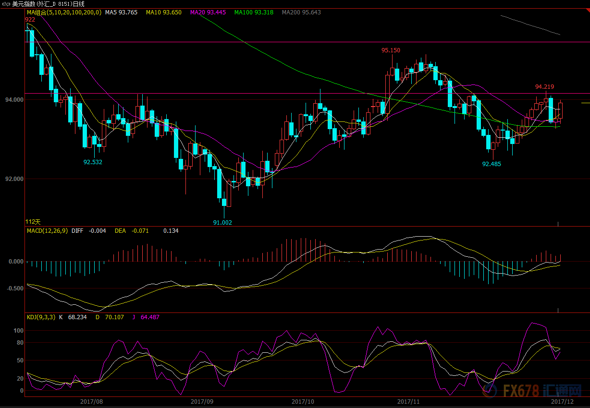Click the MA10 93.650 legend label
This screenshot has height=408, width=590.
click(164, 12)
